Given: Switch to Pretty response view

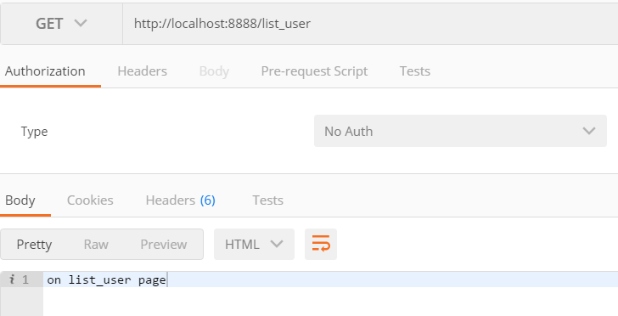Looking at the screenshot, I should [x=34, y=245].
